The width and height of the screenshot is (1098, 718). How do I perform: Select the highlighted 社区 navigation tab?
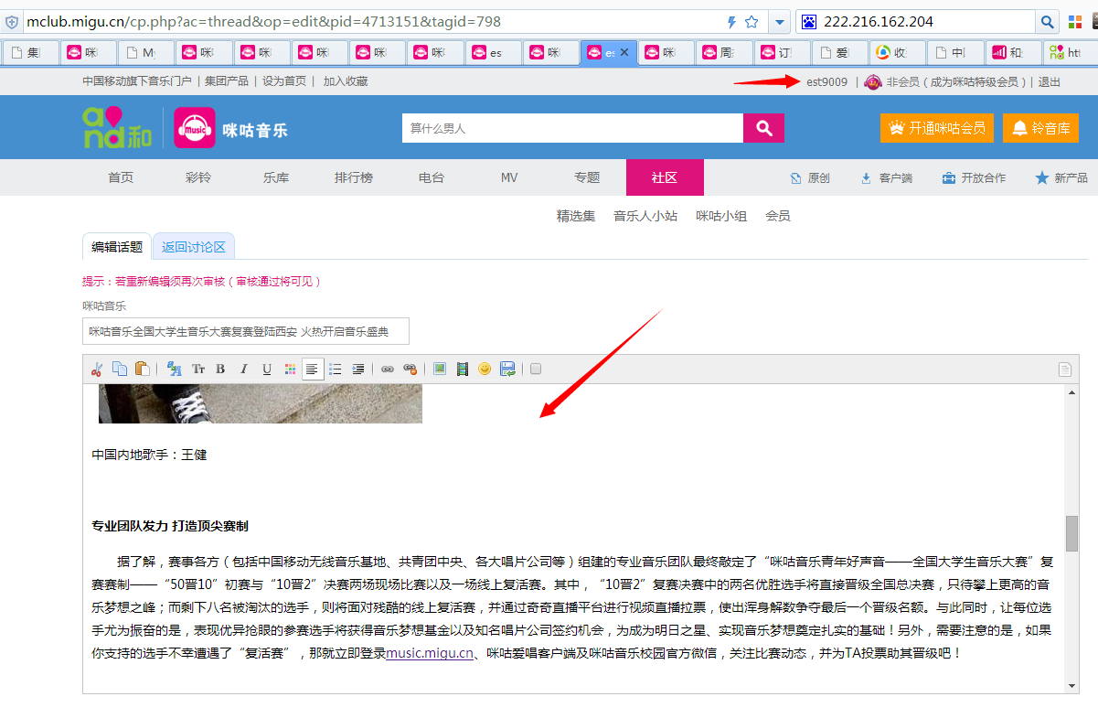665,177
